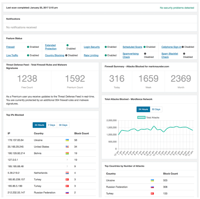
Task: Toggle the Total Attacks legend swatch
Action: pyautogui.click(x=141, y=117)
